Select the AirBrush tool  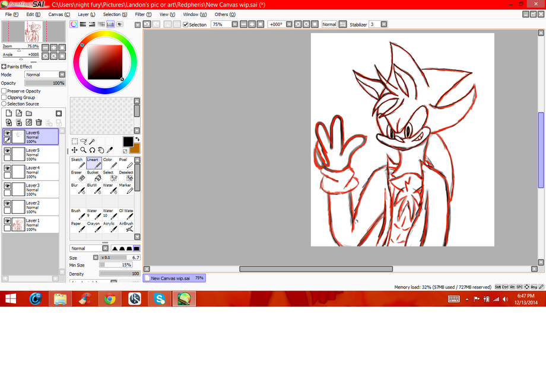pos(126,226)
